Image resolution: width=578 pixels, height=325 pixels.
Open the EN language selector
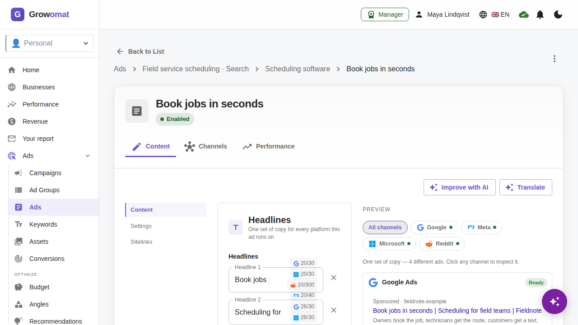(x=494, y=14)
